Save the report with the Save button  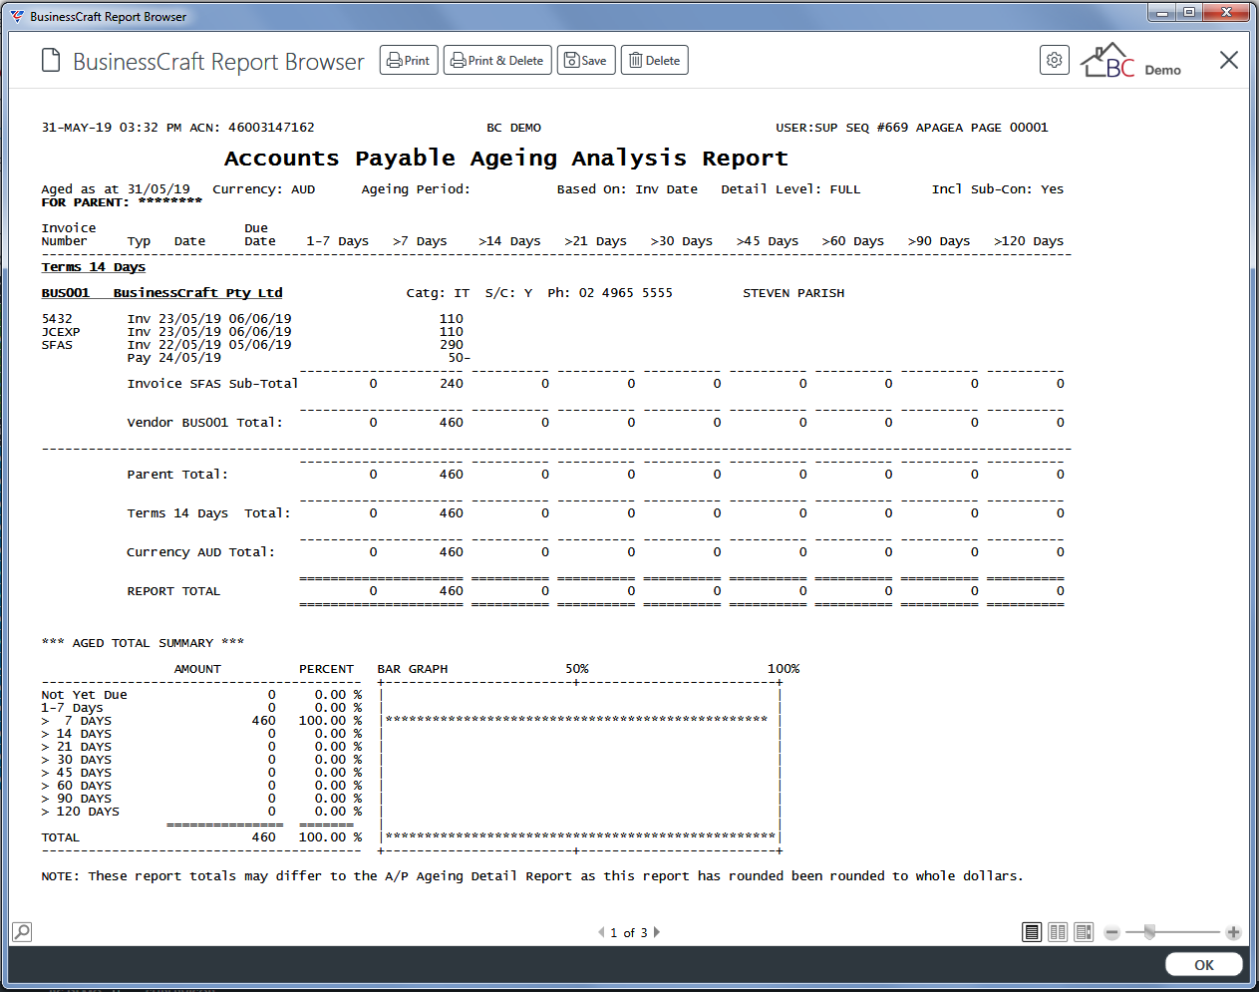[586, 61]
